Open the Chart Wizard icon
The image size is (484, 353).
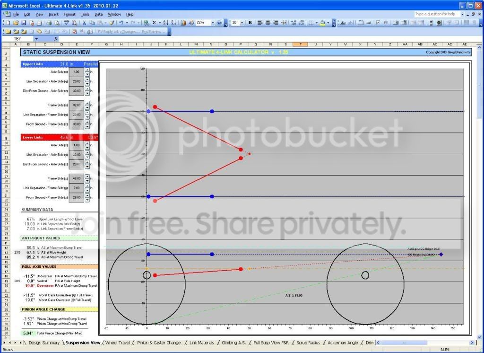183,23
